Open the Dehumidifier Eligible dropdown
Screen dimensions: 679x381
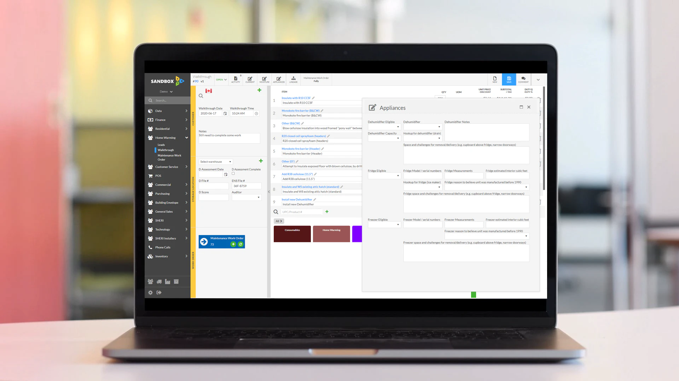click(384, 127)
